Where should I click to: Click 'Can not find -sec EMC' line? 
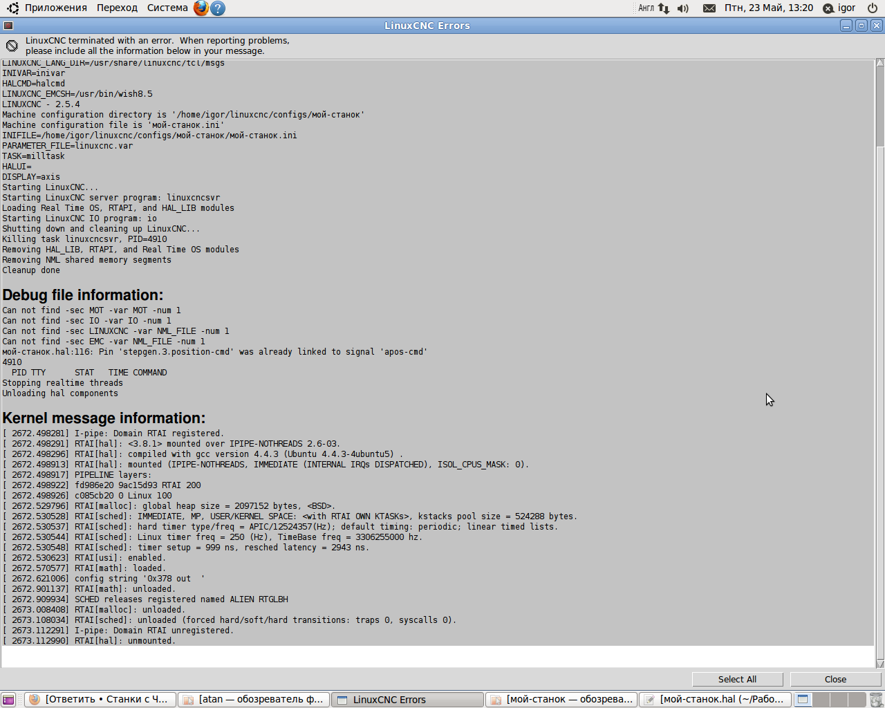tap(104, 342)
